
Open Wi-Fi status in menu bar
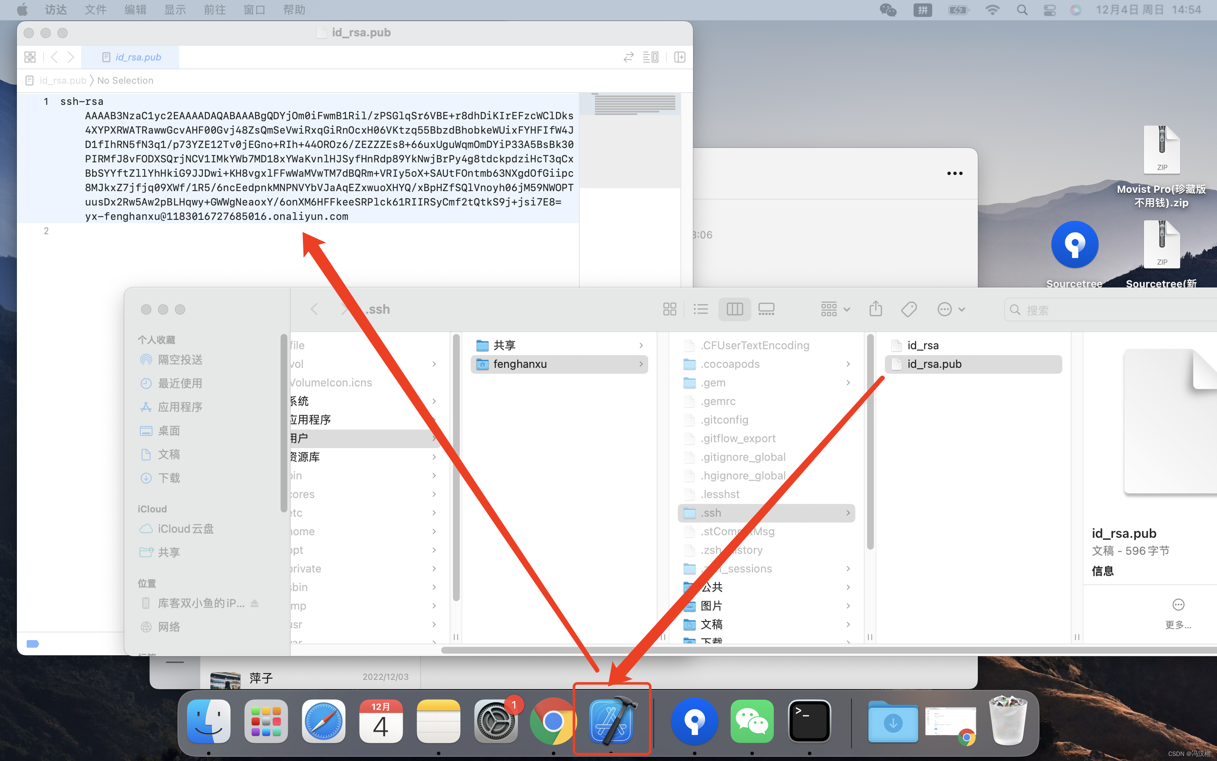[992, 10]
